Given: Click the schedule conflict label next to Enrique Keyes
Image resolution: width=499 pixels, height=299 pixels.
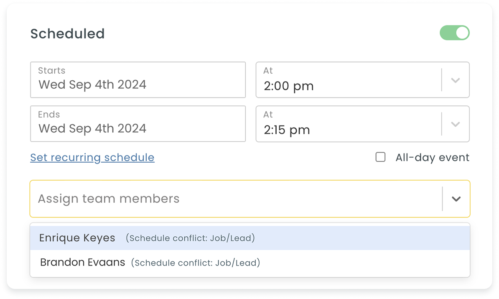Looking at the screenshot, I should point(190,238).
